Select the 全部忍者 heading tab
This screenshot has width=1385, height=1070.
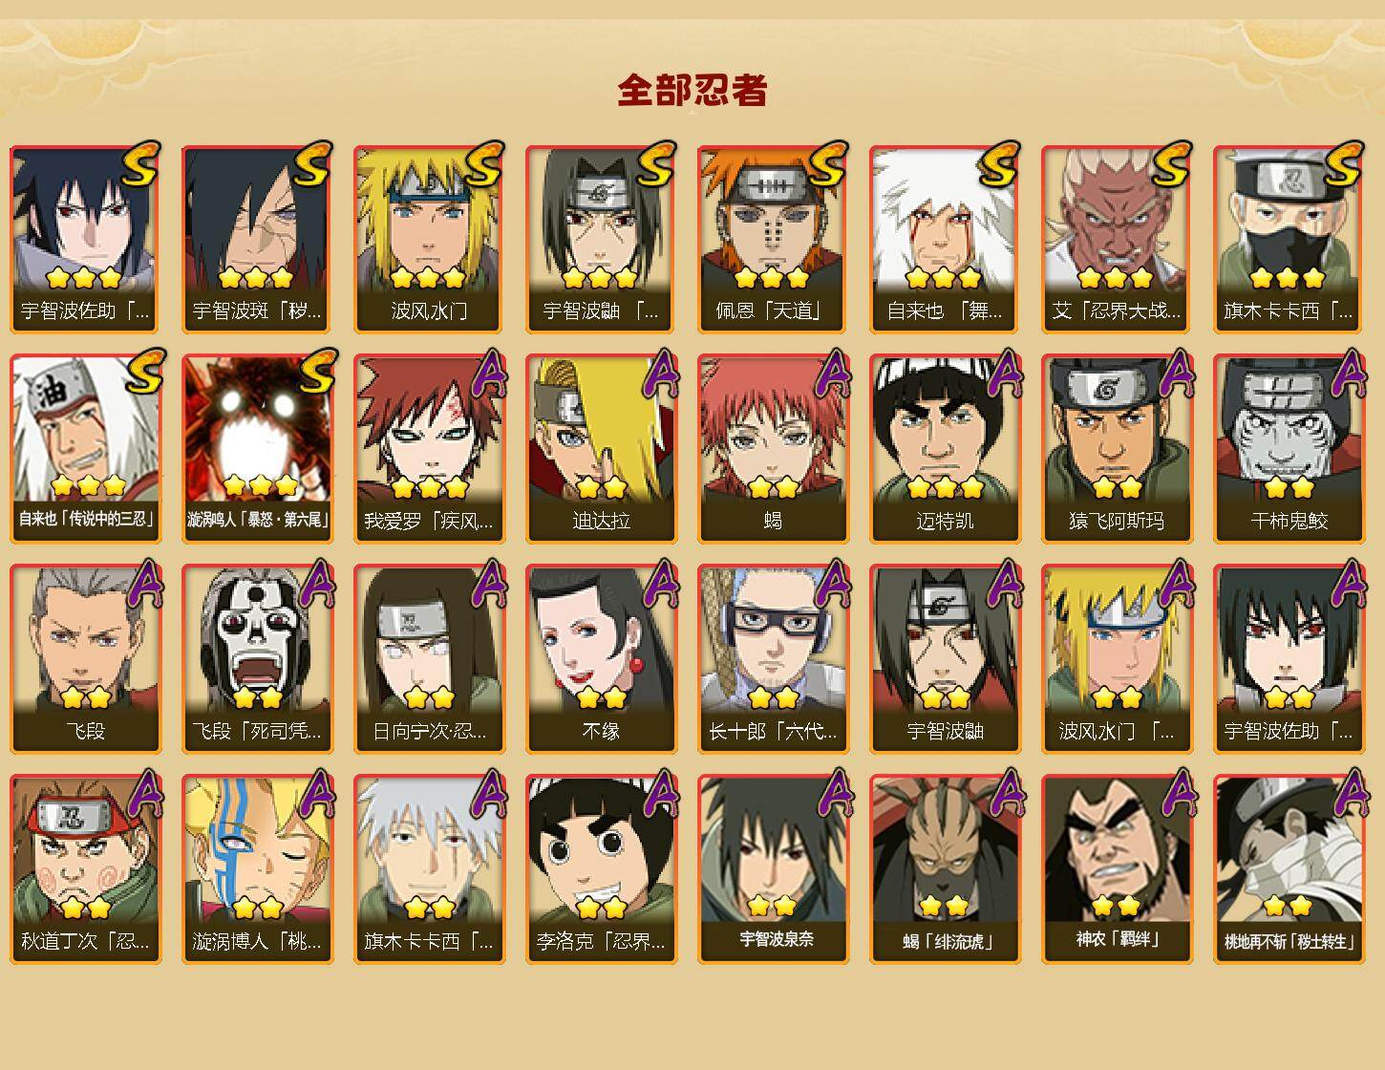point(692,90)
